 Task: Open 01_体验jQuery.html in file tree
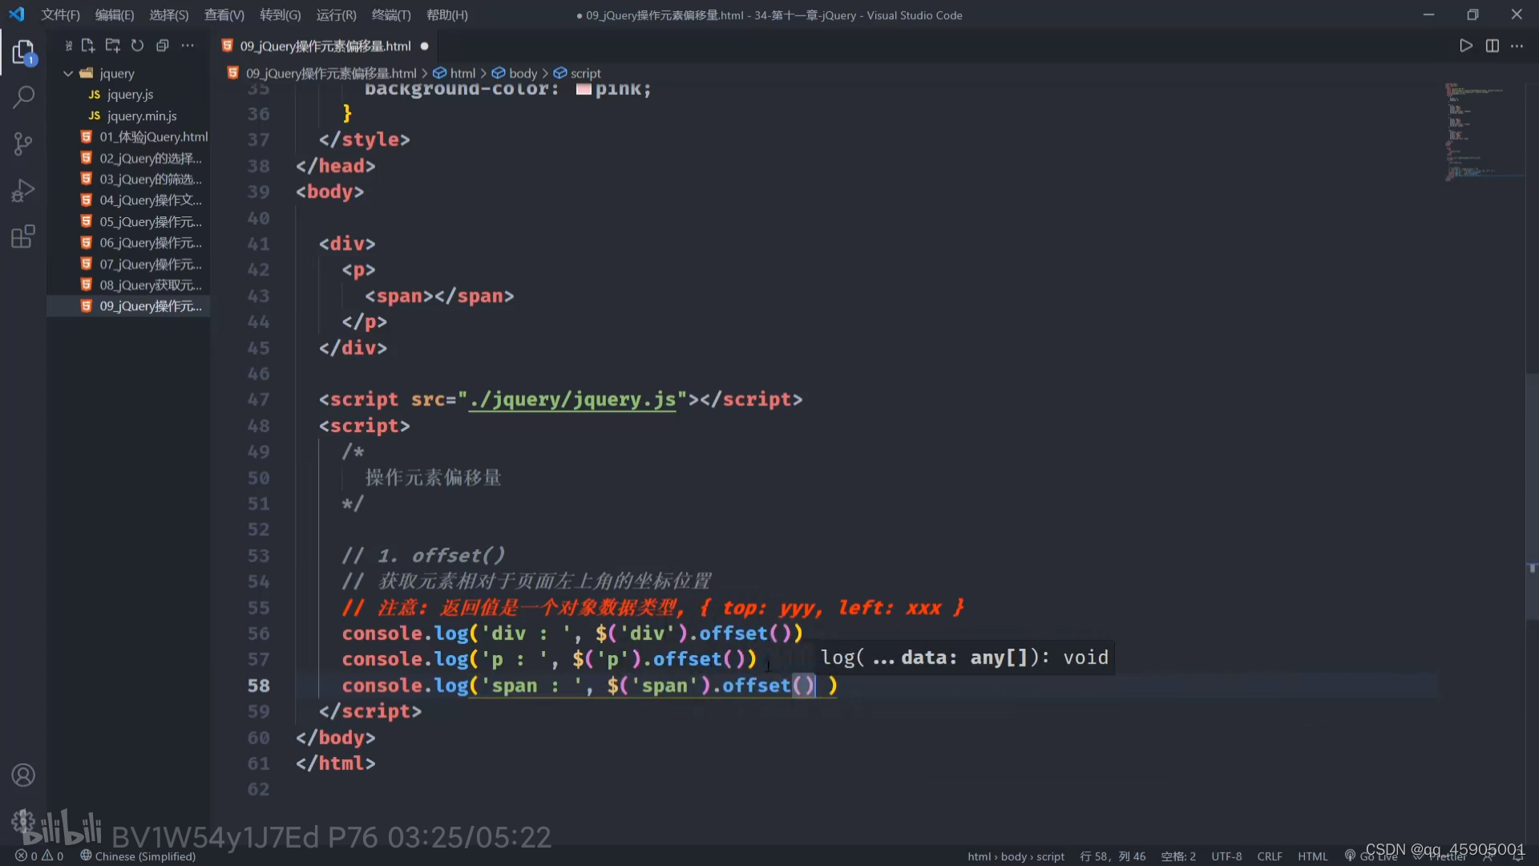152,137
